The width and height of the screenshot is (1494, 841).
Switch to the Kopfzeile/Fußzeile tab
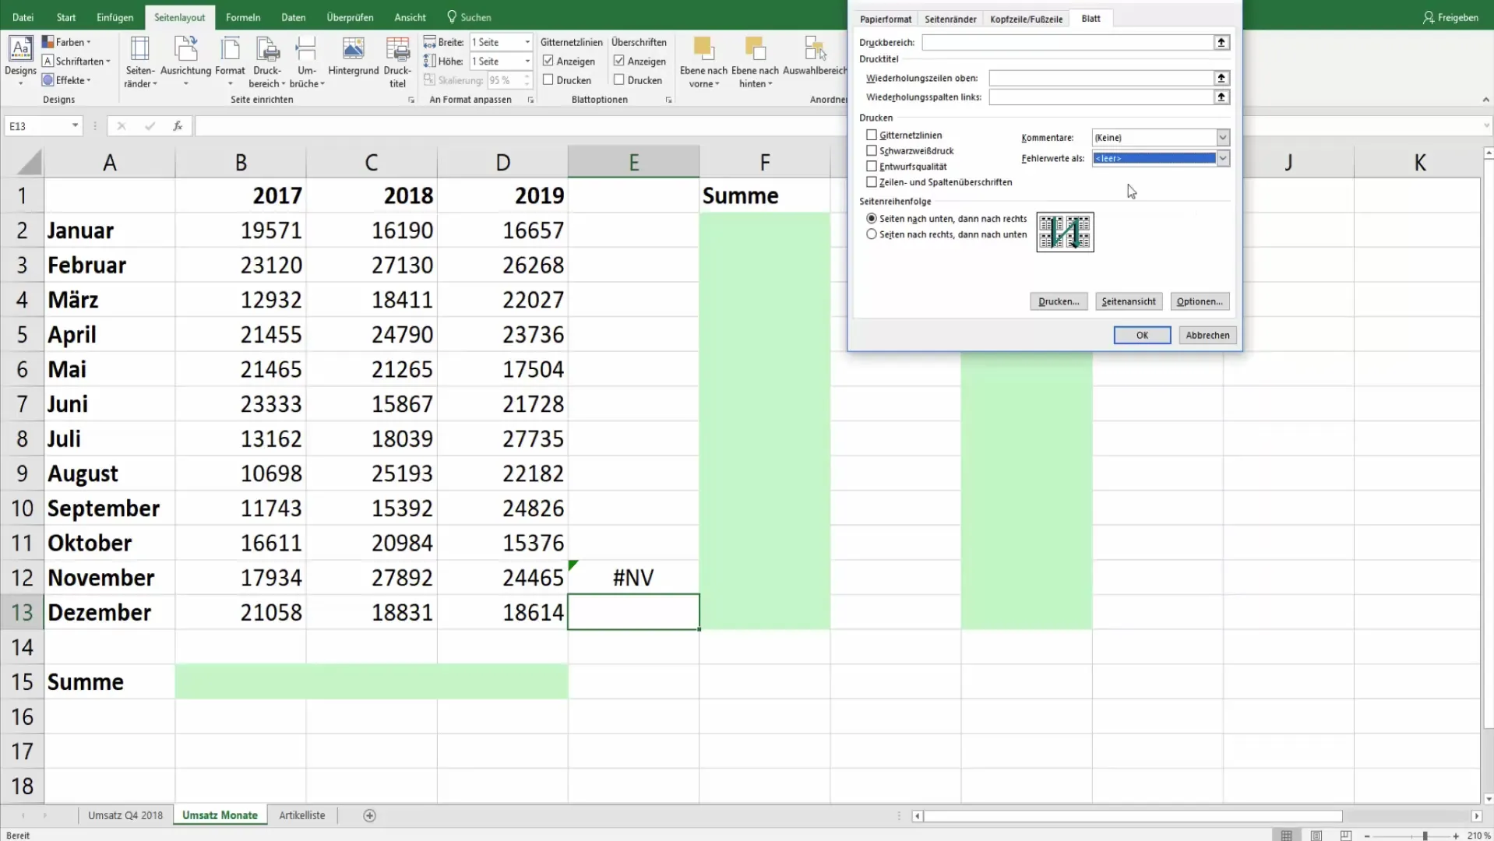[x=1026, y=19]
